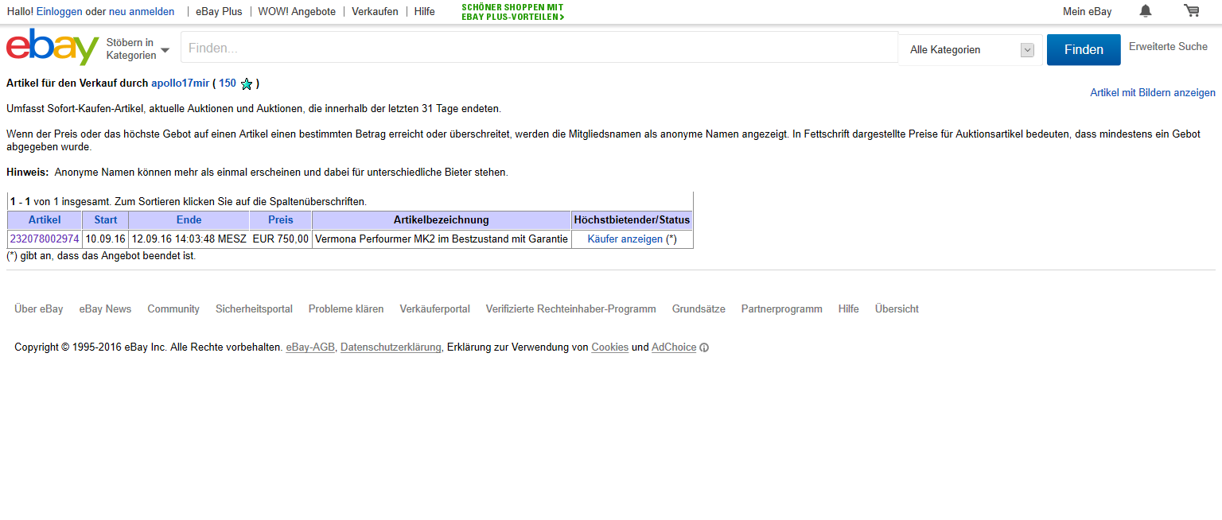Open Übersicht footer link
Image resolution: width=1222 pixels, height=520 pixels.
click(897, 309)
